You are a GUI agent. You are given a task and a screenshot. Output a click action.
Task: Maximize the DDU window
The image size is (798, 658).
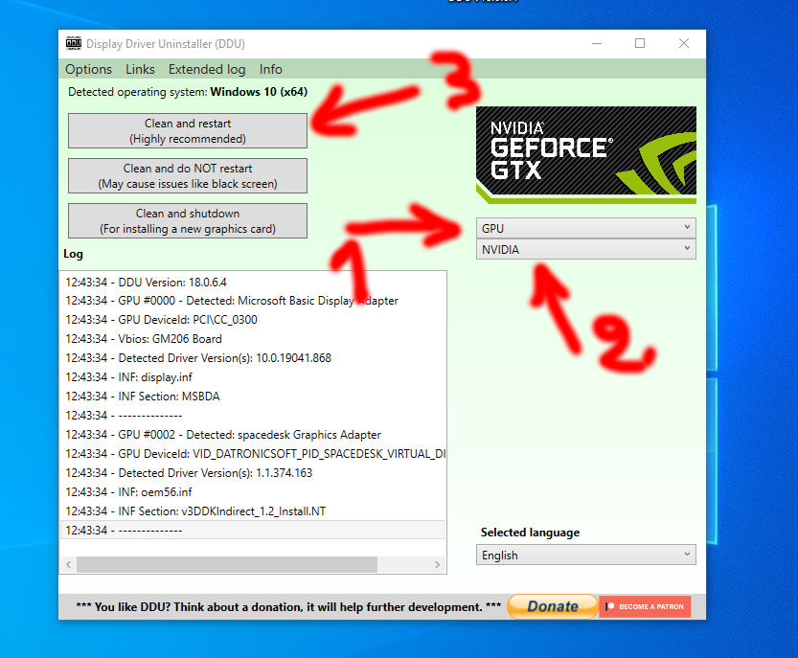point(640,43)
